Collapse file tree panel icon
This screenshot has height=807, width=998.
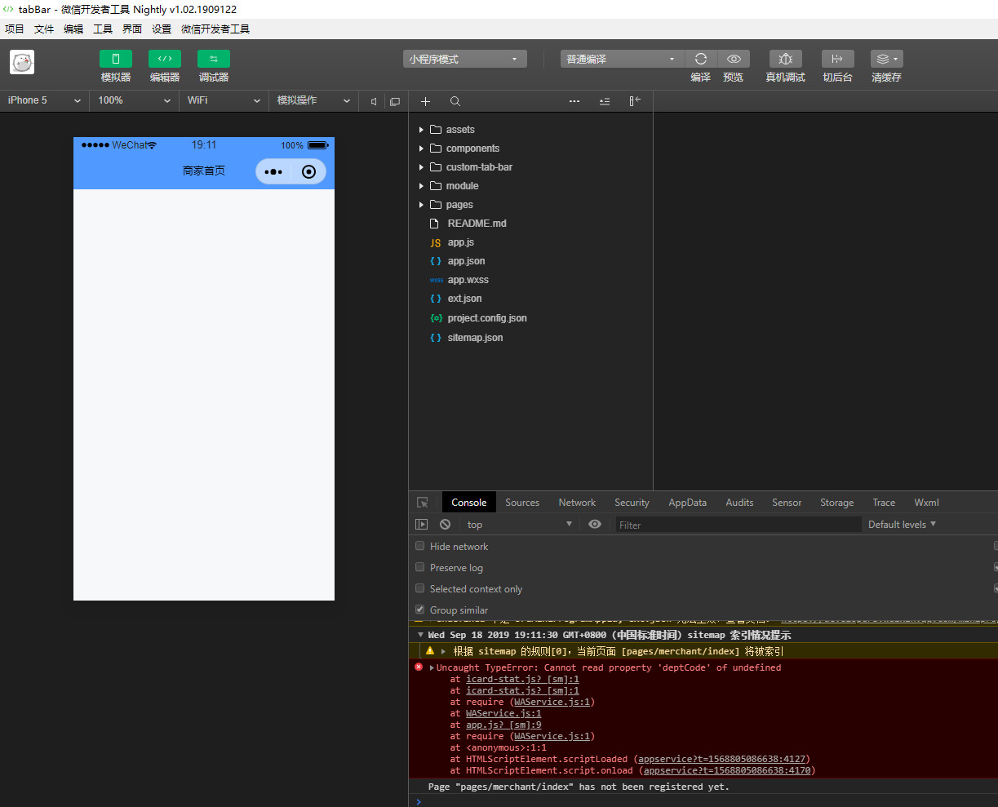pyautogui.click(x=635, y=101)
